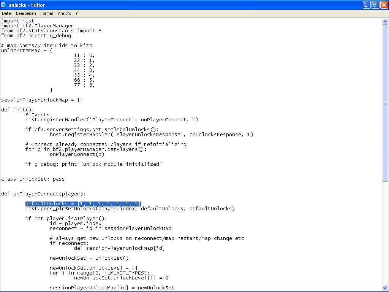Screen dimensions: 389x292
Task: Click 'sessionPlayerUnlockMap[id] = newUnlockSet' line
Action: pyautogui.click(x=112, y=288)
